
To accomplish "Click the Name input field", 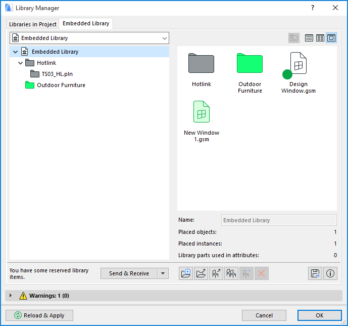I will pos(279,220).
